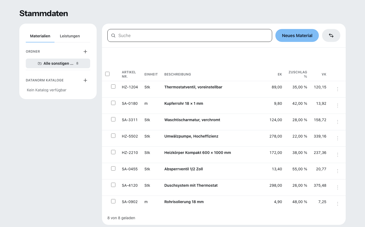Image resolution: width=365 pixels, height=227 pixels.
Task: Open three-dot menu for Thermostatventil row
Action: tap(338, 89)
